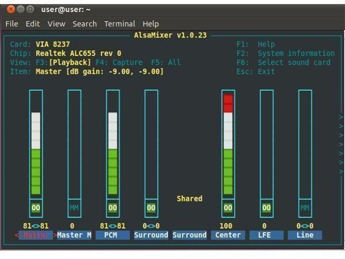345x259 pixels.
Task: Toggle mute box under Center bar
Action: (x=228, y=208)
